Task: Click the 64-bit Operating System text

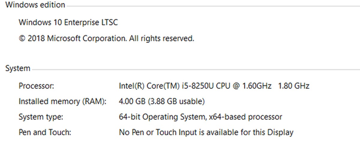Action: tap(161, 117)
